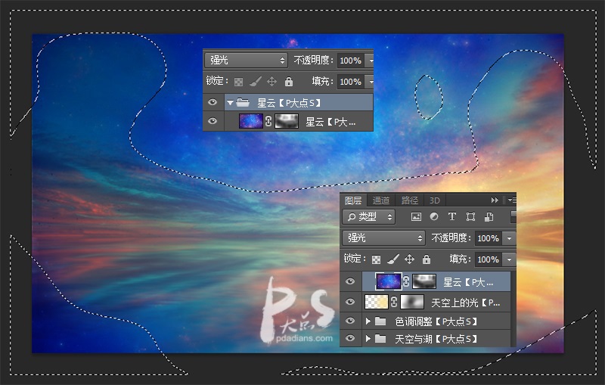Open 不透明度 slider arrow in tabbed Layers panel

click(x=509, y=238)
